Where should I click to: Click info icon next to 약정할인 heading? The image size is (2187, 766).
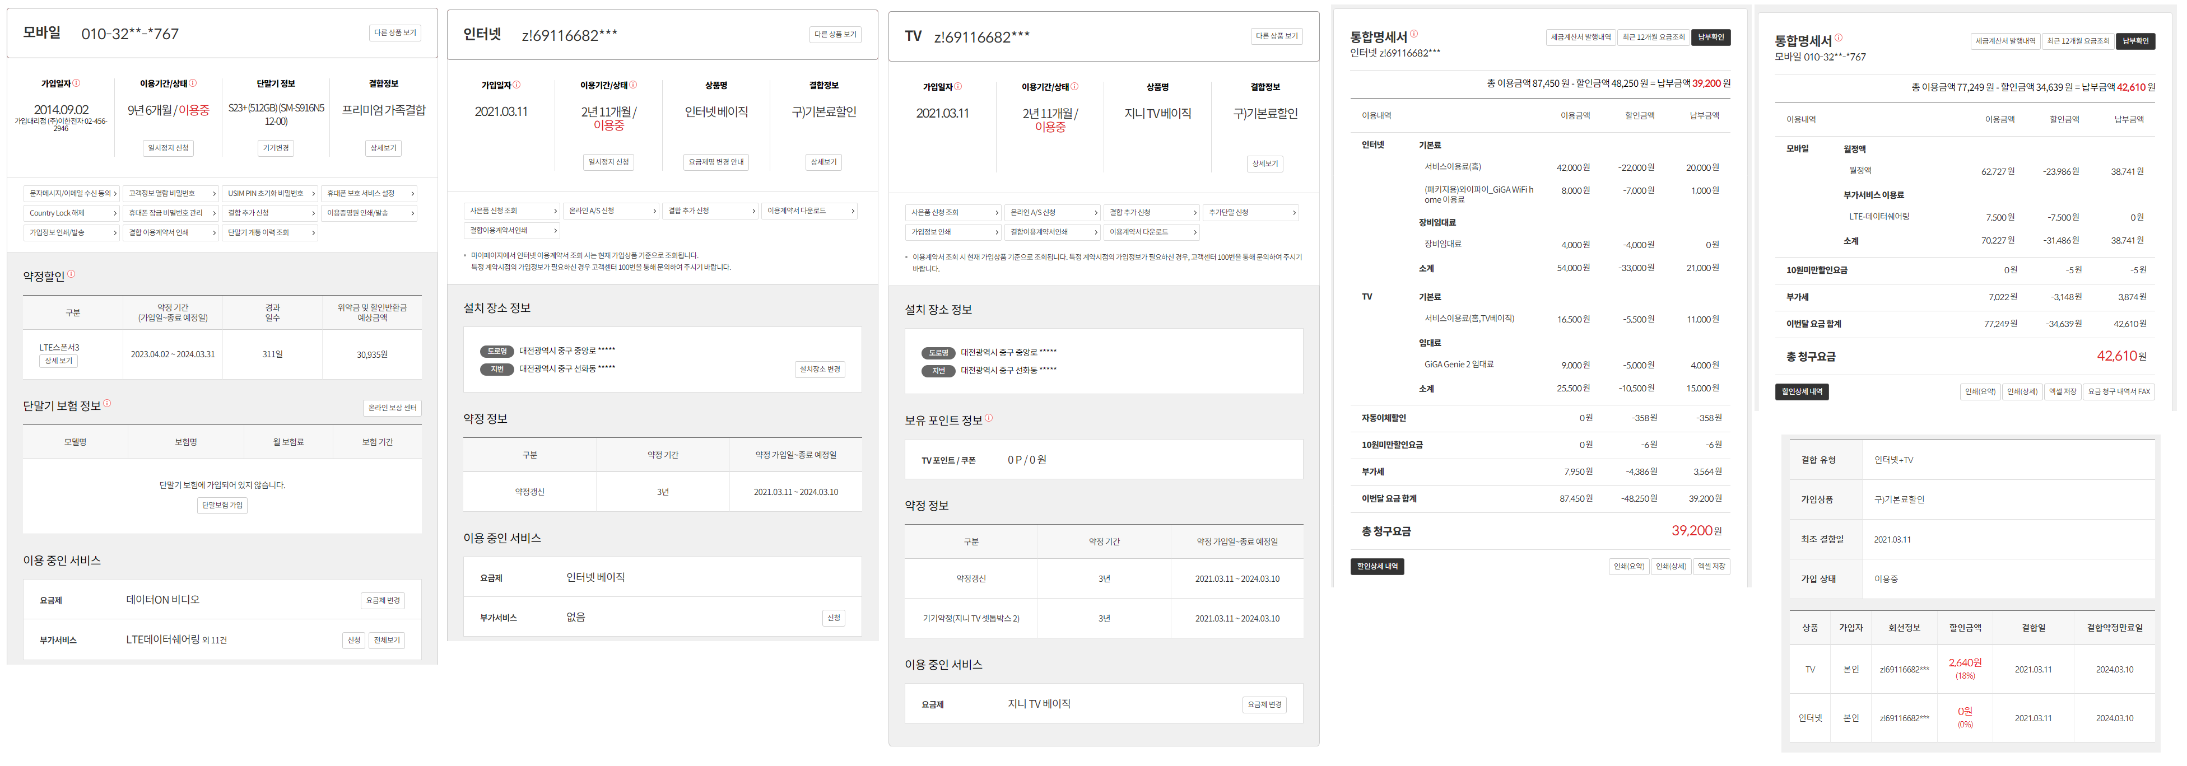coord(71,274)
